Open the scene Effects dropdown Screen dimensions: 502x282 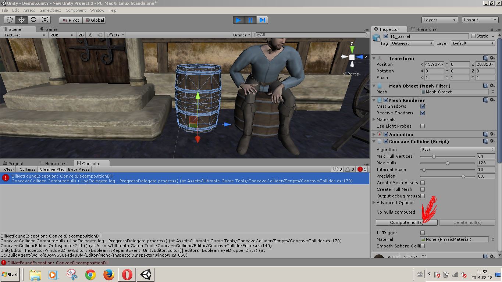[x=115, y=35]
